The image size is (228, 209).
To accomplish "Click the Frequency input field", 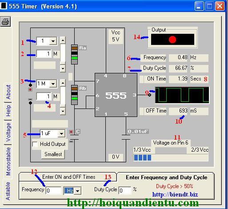I will click(x=53, y=190).
